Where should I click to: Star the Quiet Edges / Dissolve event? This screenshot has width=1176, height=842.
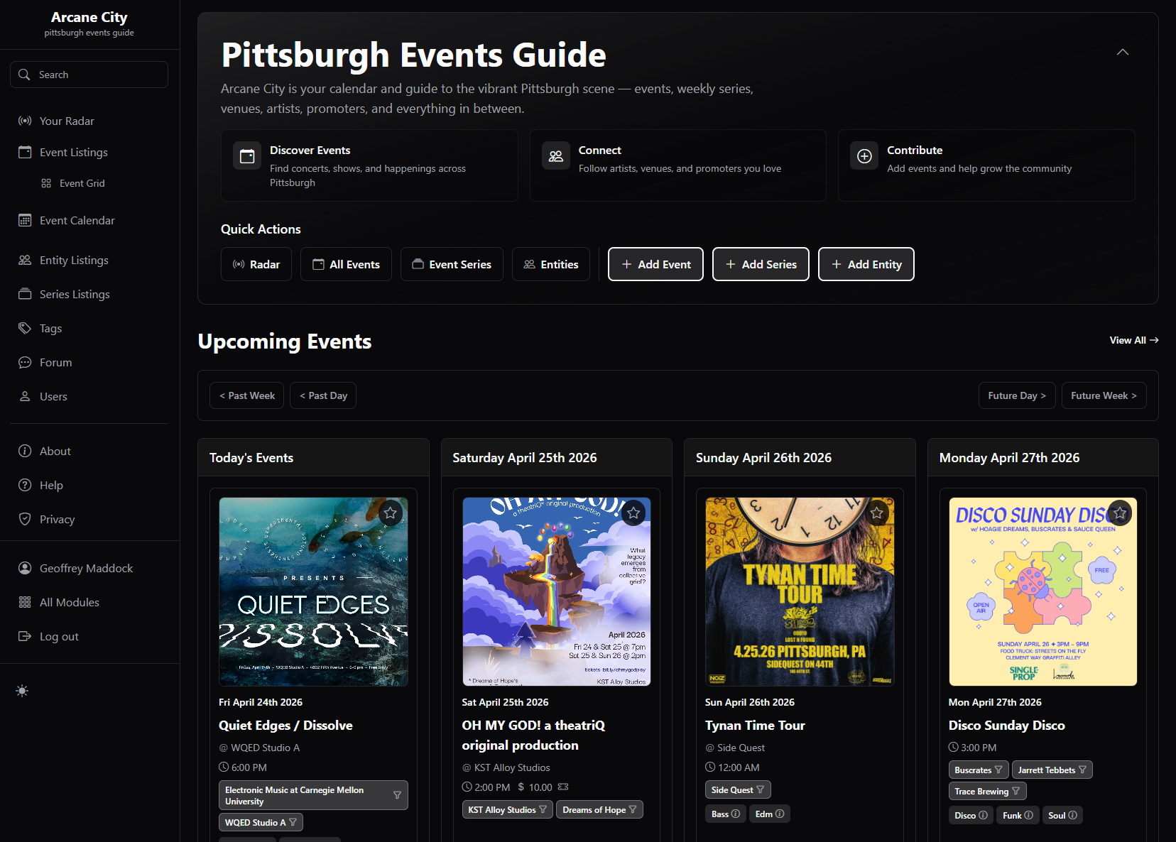pyautogui.click(x=391, y=513)
